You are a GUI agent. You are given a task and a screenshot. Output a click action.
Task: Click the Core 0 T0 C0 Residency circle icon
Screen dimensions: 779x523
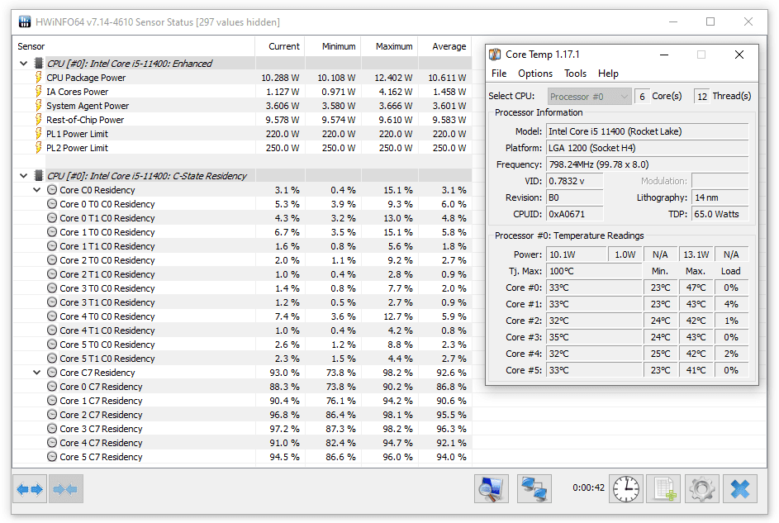pyautogui.click(x=52, y=203)
